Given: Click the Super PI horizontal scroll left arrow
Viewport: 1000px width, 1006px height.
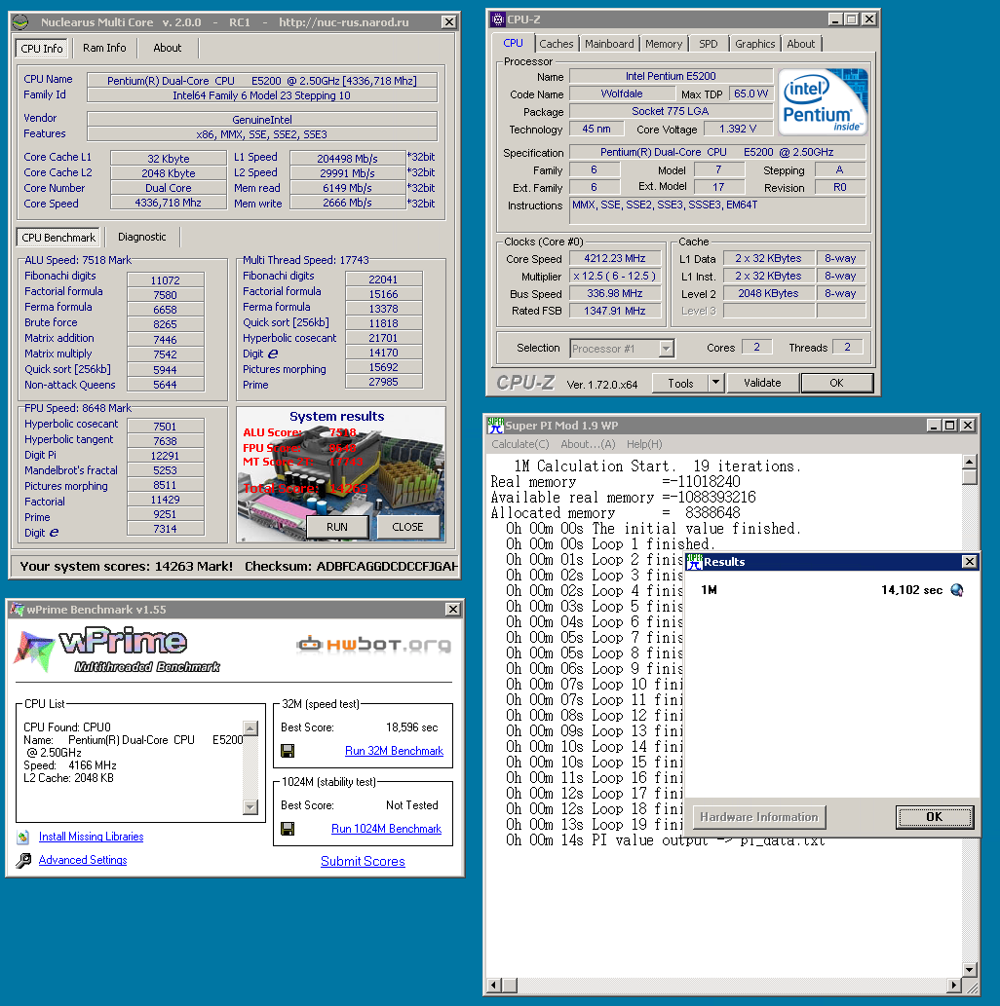Looking at the screenshot, I should tap(494, 985).
